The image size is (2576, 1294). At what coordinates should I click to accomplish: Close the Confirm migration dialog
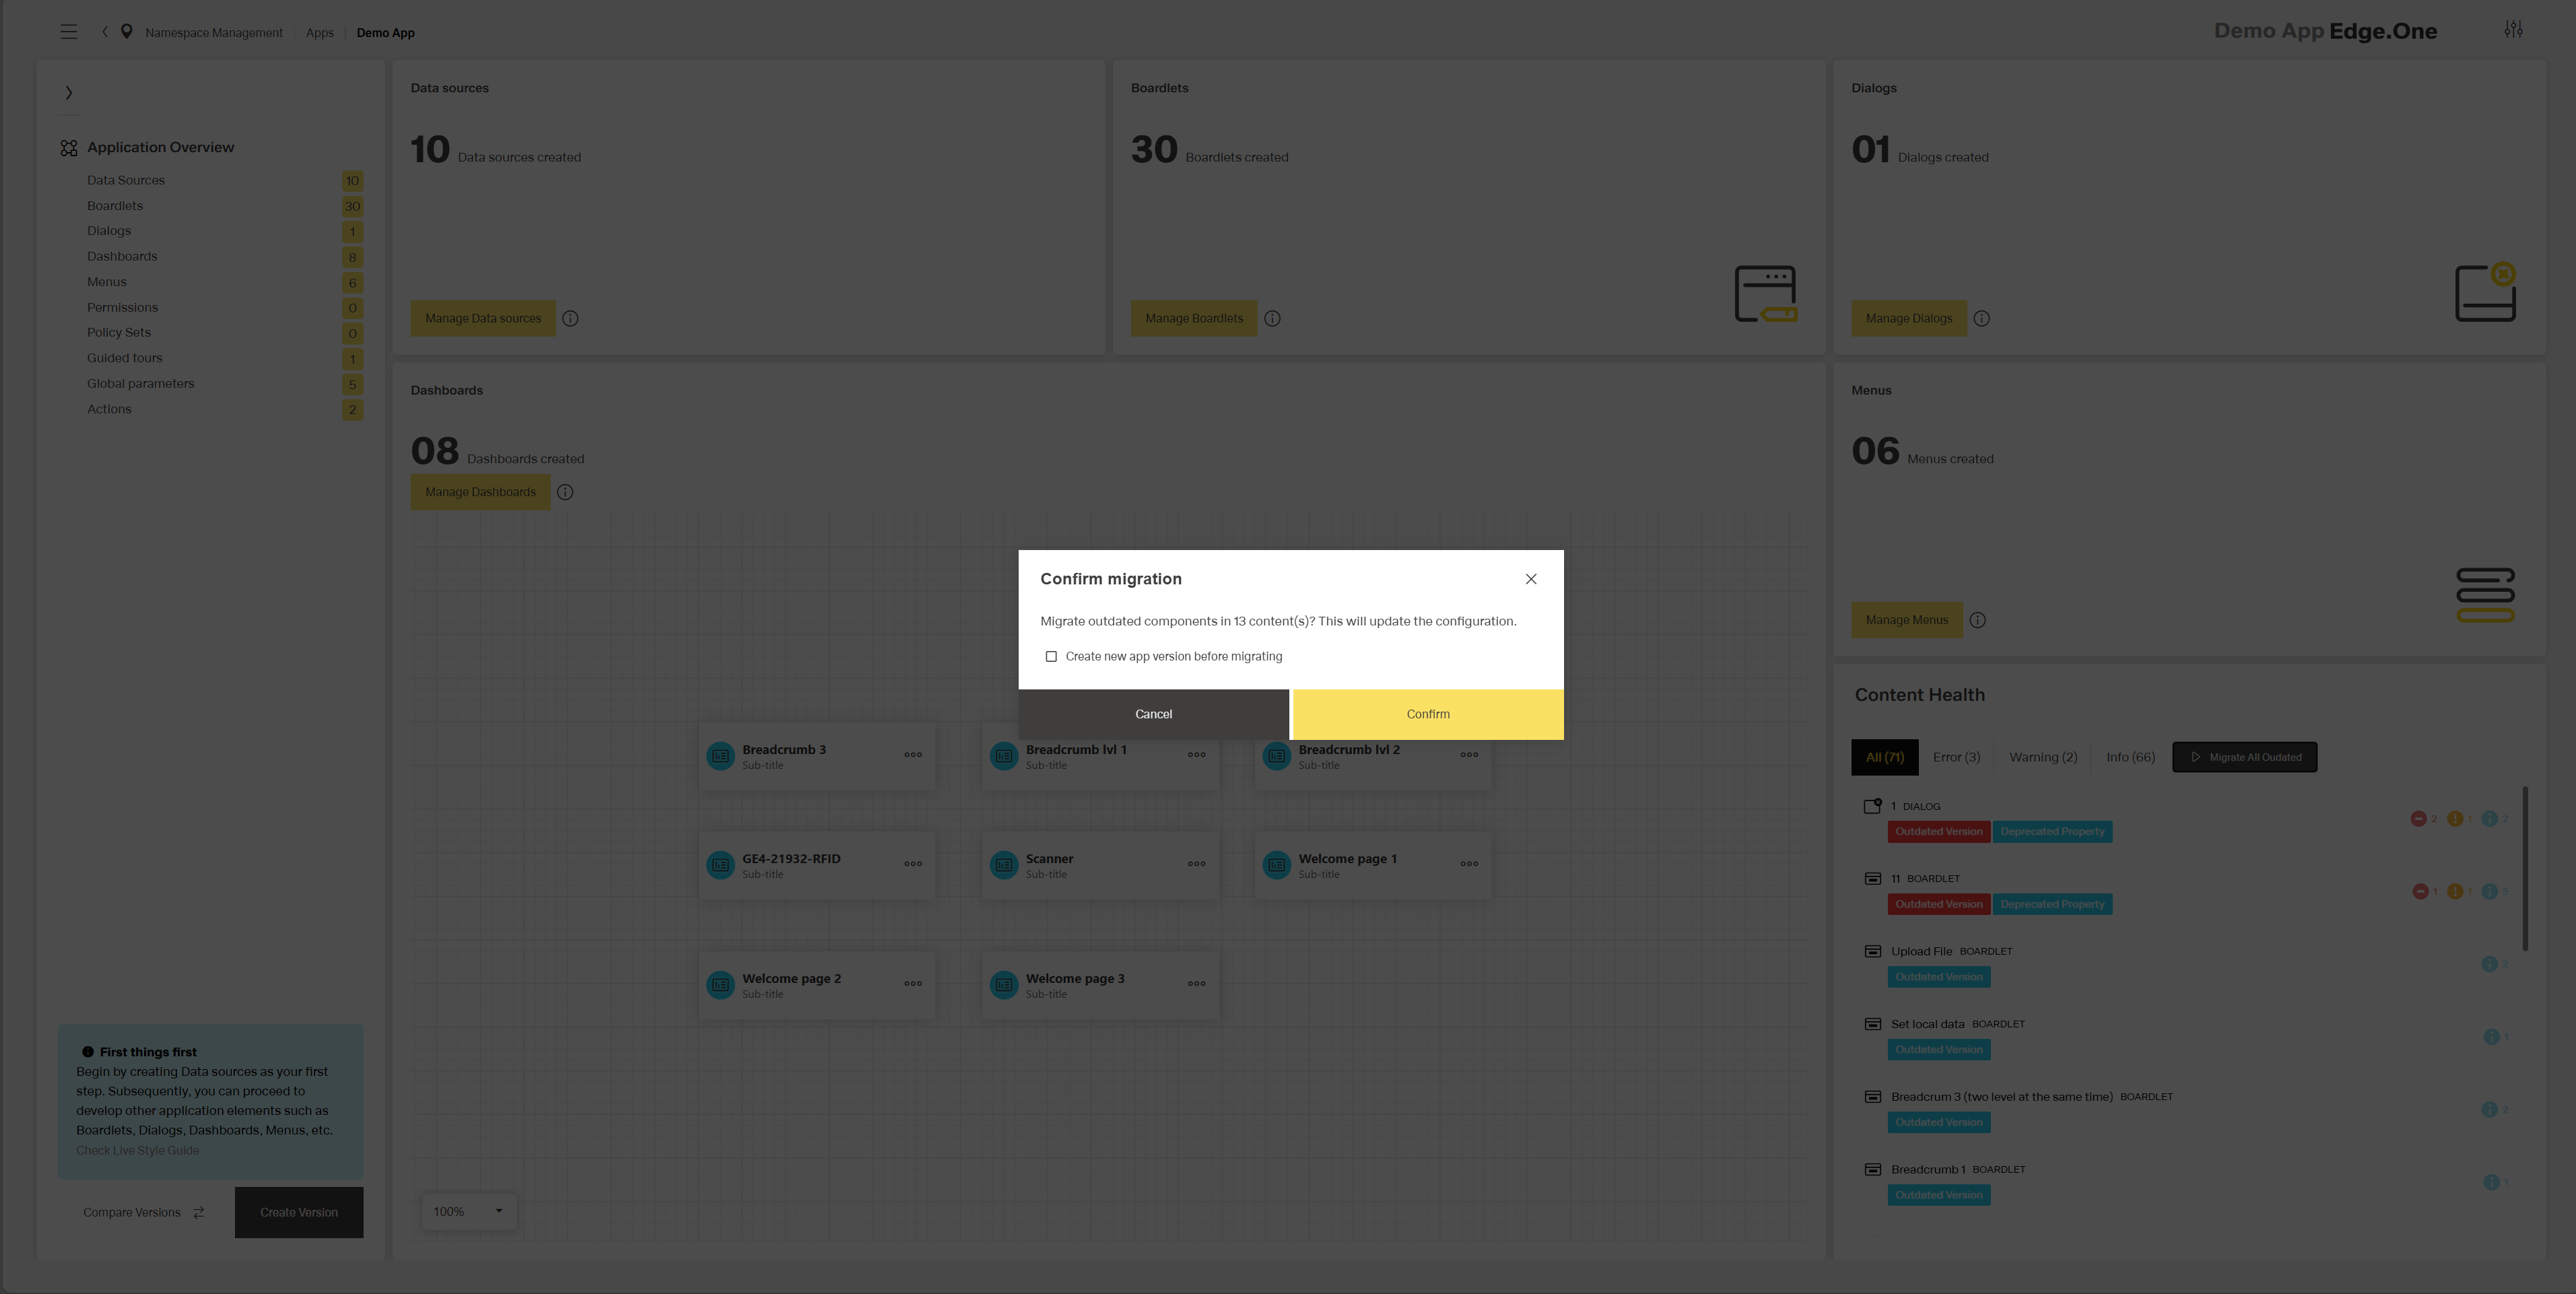1530,579
